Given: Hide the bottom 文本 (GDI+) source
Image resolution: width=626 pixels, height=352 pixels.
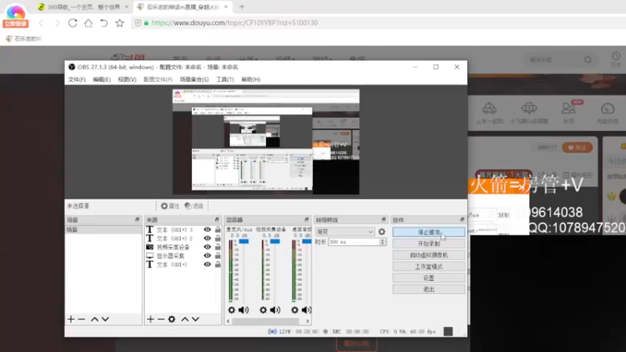Looking at the screenshot, I should tap(207, 264).
